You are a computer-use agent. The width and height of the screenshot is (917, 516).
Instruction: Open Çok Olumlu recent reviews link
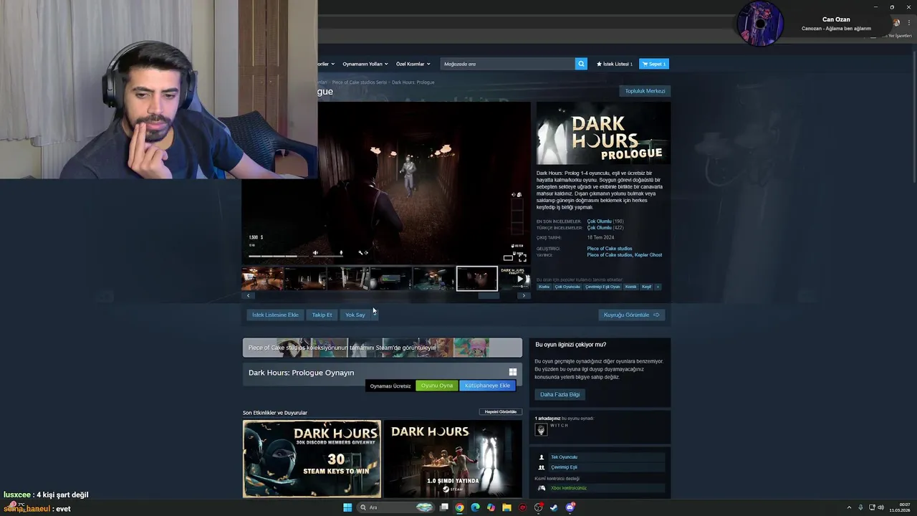(x=600, y=221)
